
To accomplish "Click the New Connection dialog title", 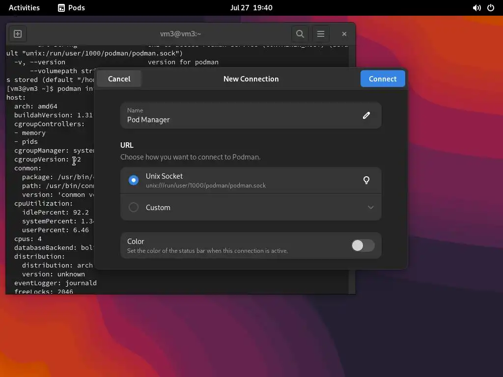I will click(251, 79).
